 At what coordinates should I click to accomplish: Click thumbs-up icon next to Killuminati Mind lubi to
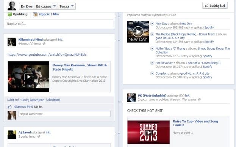tap(9, 107)
